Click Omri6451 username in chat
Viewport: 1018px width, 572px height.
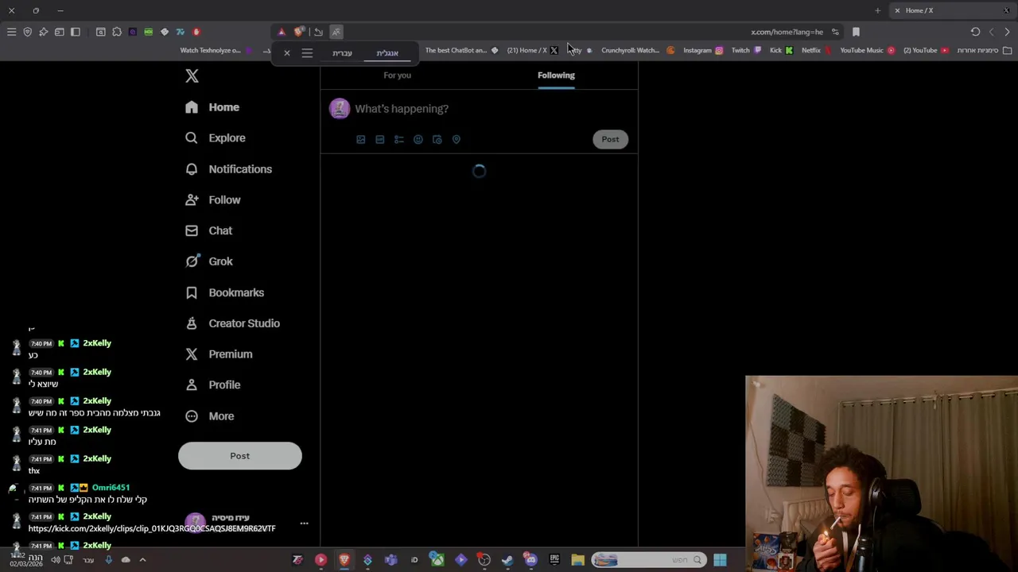click(111, 488)
